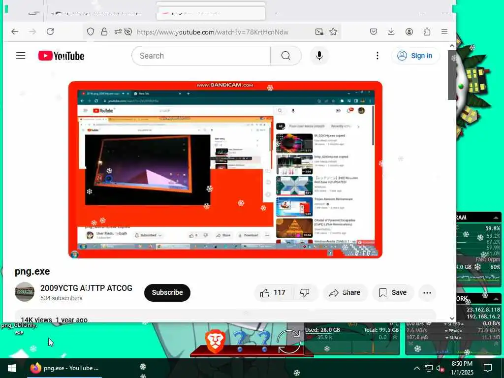Open more actions ellipsis beside Save

click(427, 292)
